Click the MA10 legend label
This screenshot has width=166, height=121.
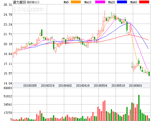(x=88, y=2)
